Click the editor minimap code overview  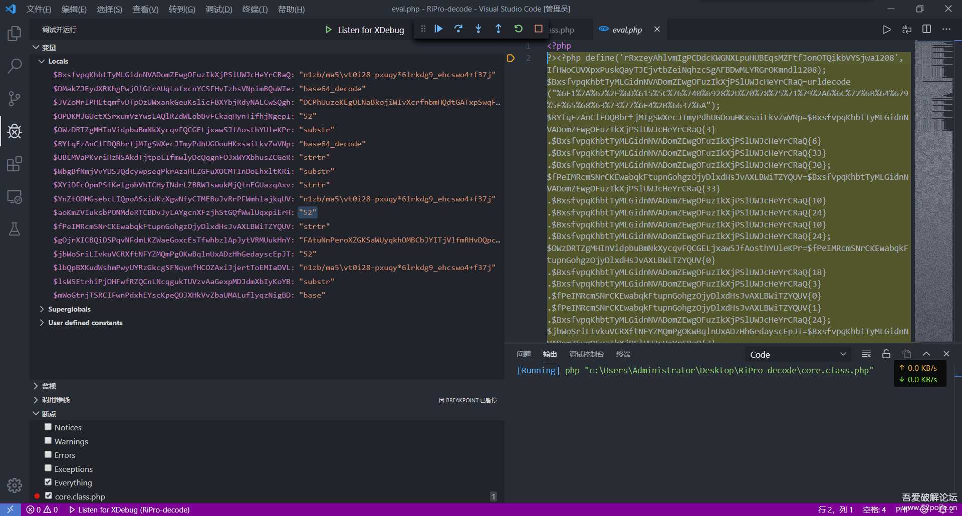[x=933, y=190]
